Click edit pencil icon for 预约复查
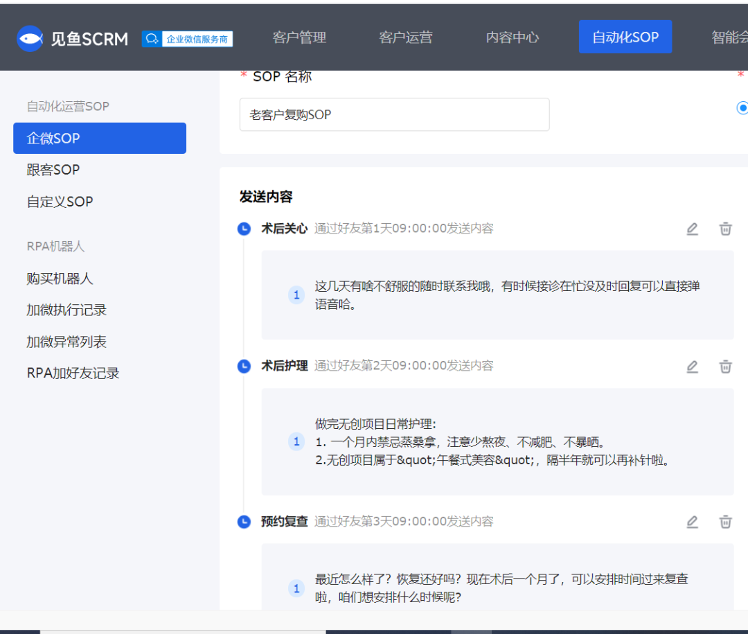This screenshot has width=748, height=634. 692,522
